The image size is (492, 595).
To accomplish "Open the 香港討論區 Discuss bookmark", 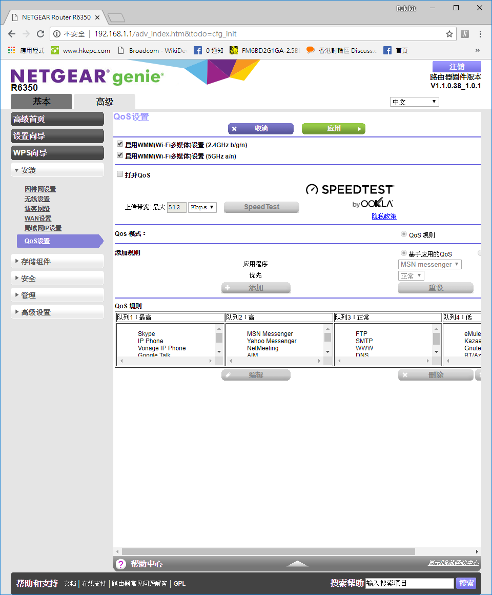I will pyautogui.click(x=341, y=50).
